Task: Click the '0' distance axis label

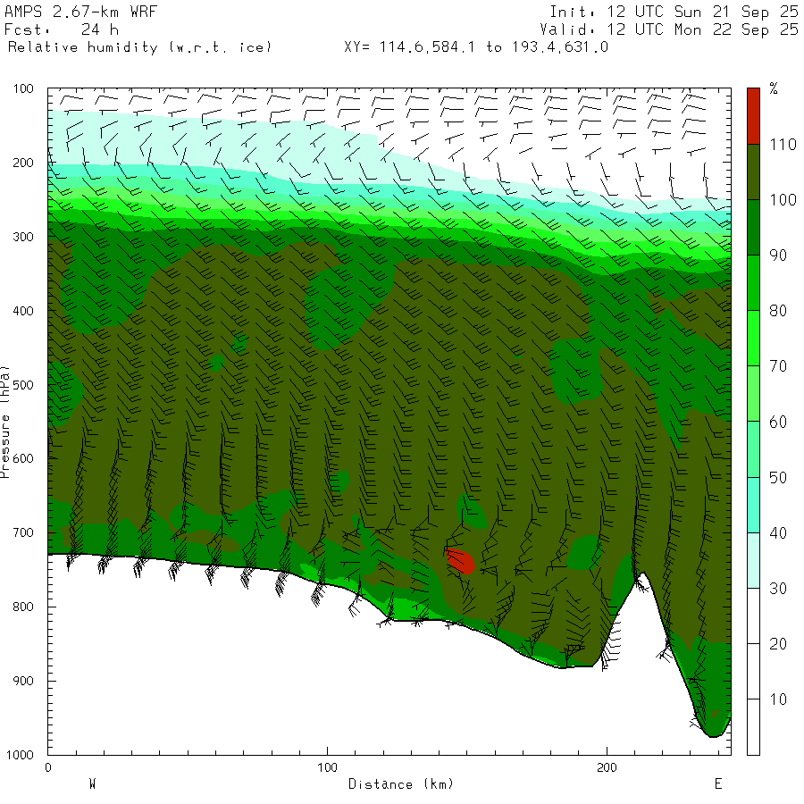Action: tap(48, 767)
